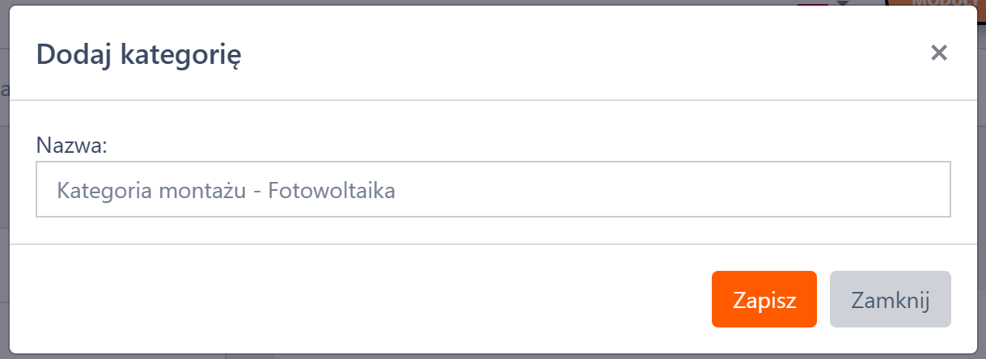Expand the dropdown arrow above the dialog
Viewport: 986px width, 359px height.
pos(843,3)
